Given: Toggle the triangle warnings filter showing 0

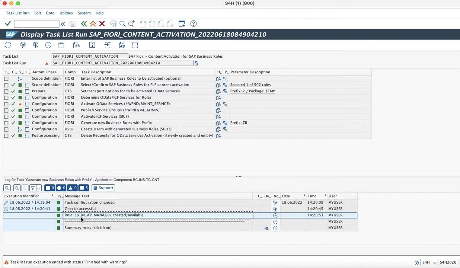Looking at the screenshot, I should tap(72, 188).
